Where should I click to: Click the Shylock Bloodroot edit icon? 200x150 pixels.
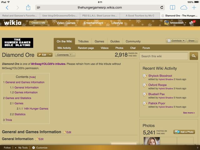coord(145,76)
